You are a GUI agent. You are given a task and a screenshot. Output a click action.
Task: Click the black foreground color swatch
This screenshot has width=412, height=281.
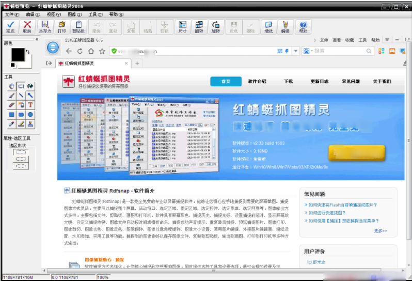[18, 54]
